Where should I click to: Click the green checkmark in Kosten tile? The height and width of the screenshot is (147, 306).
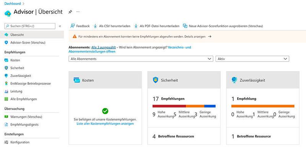tap(105, 111)
